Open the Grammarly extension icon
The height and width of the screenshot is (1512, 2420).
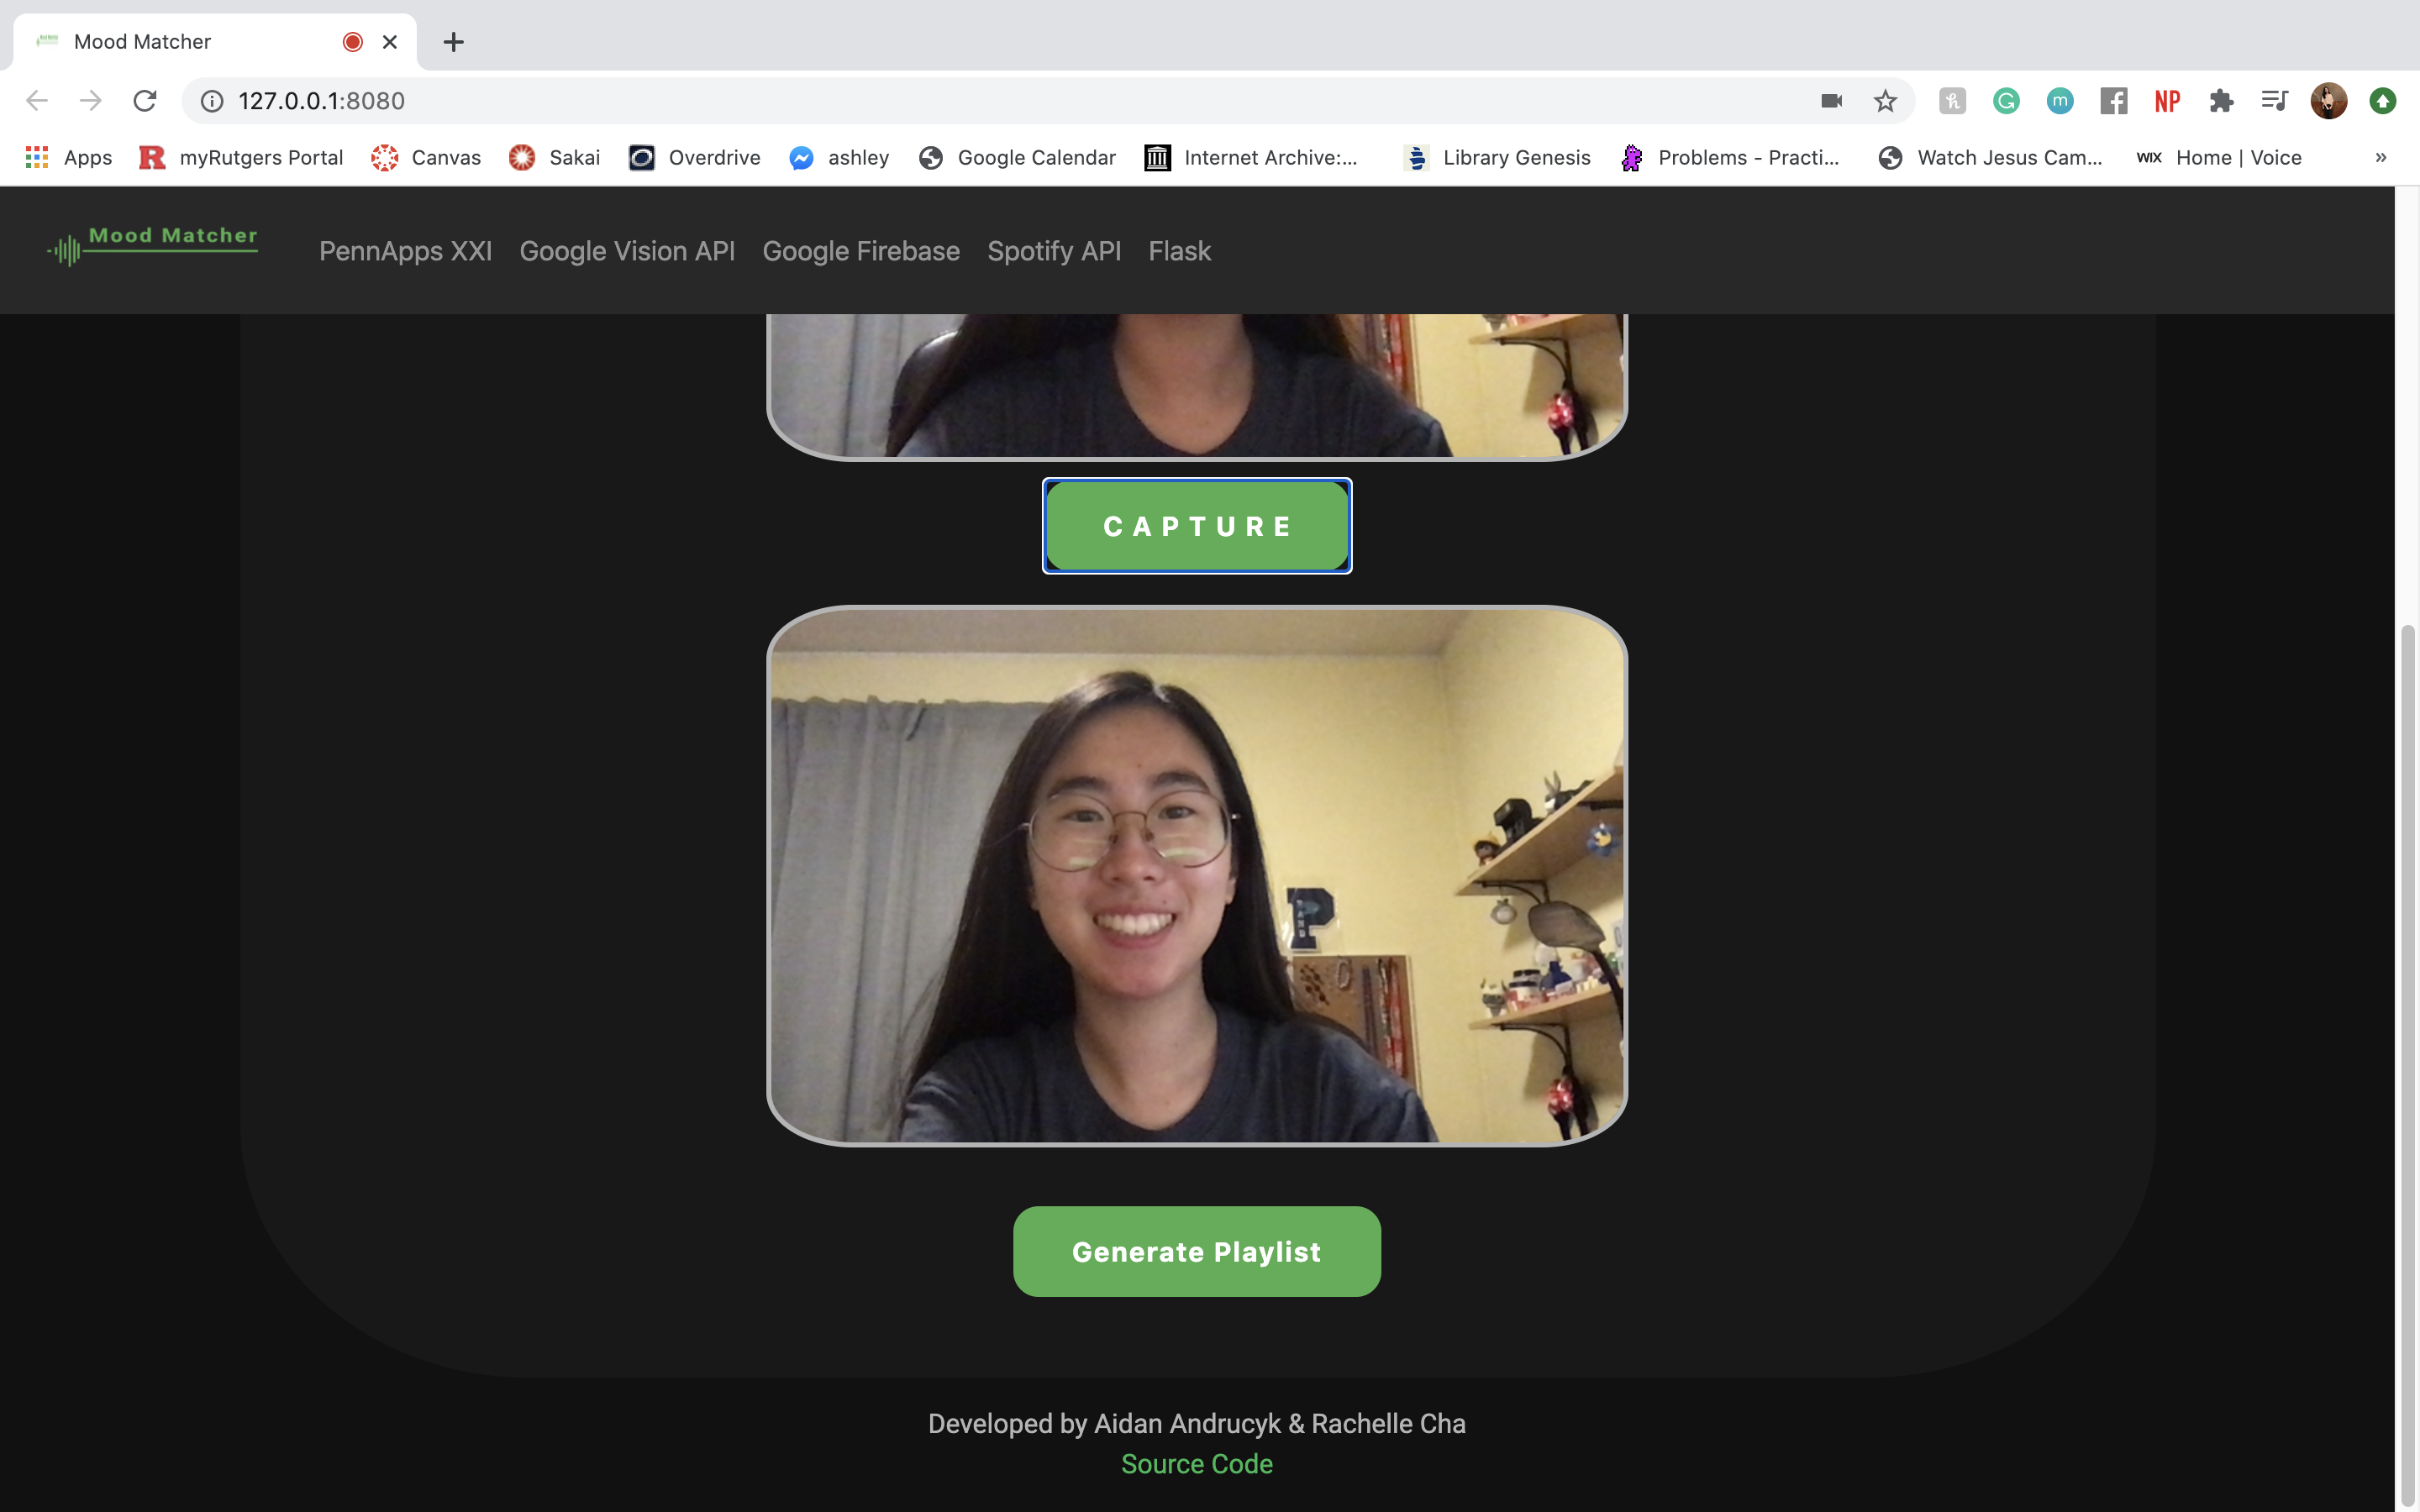click(2006, 101)
